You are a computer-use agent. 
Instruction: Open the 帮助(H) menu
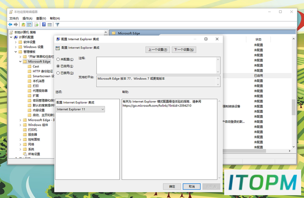pos(55,19)
